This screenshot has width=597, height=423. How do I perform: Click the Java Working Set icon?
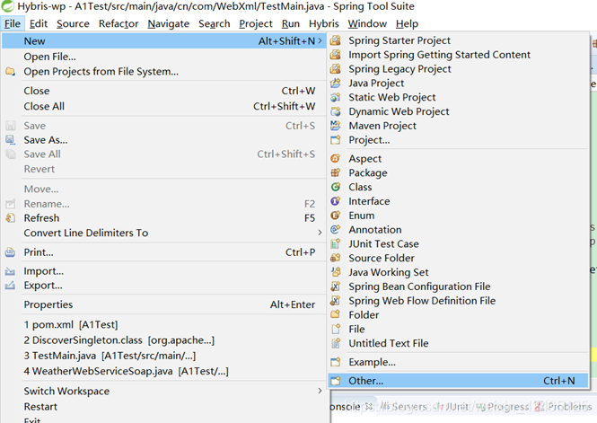point(336,272)
